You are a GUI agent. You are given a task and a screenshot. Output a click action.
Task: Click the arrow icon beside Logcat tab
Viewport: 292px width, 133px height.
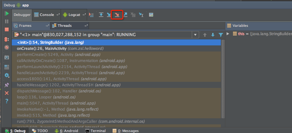(84, 15)
